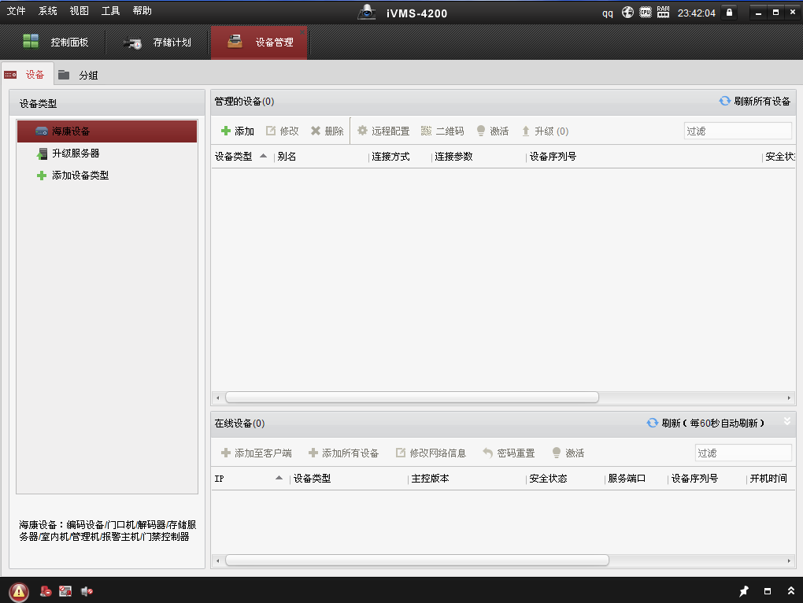
Task: Expand the bottom panel with double-chevron
Action: [x=791, y=591]
